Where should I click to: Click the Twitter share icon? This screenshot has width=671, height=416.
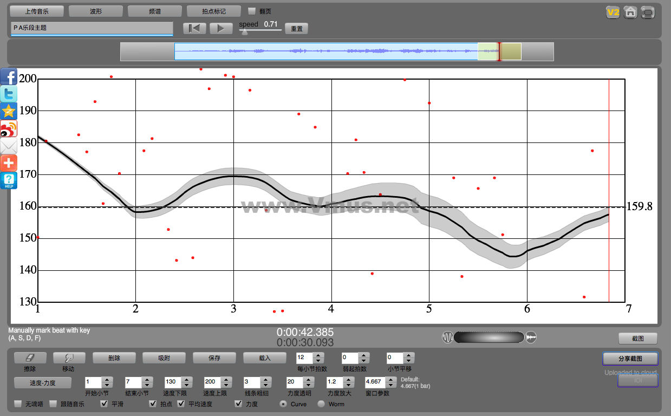click(x=9, y=94)
